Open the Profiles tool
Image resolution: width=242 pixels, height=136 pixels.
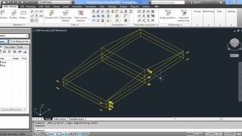(x=14, y=14)
